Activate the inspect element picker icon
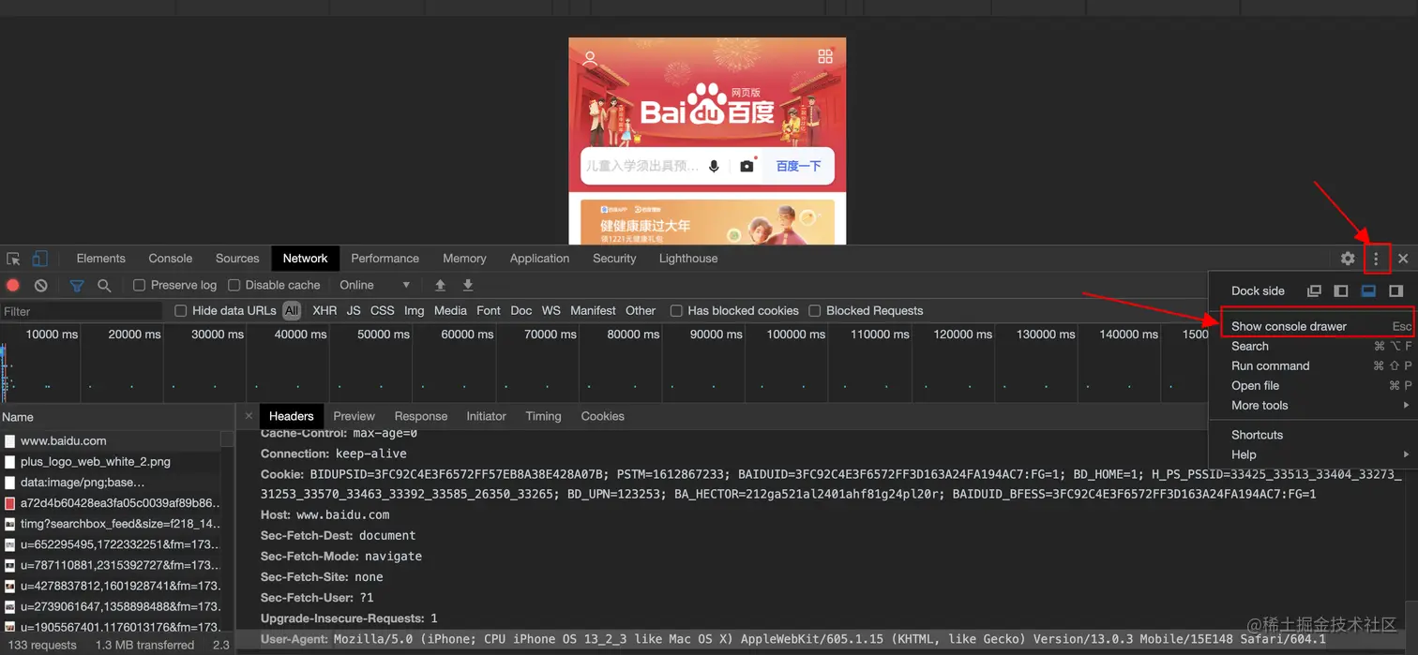The width and height of the screenshot is (1418, 655). (x=13, y=259)
